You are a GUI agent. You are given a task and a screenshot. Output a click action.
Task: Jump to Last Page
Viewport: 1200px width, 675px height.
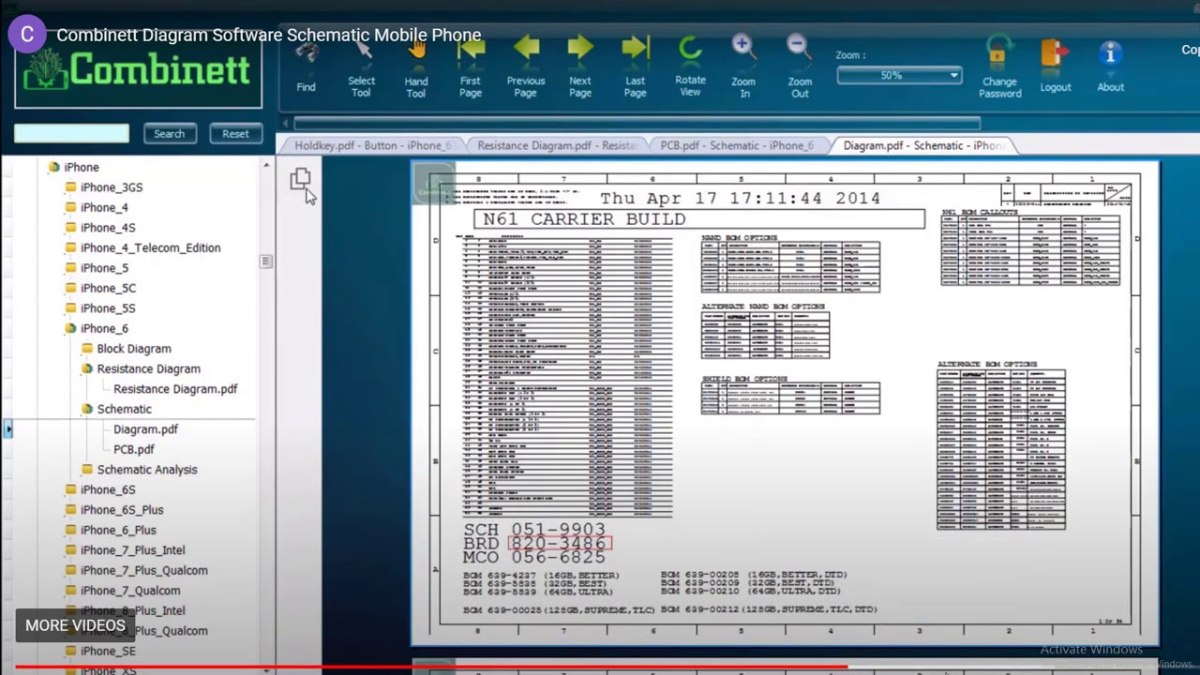point(636,67)
